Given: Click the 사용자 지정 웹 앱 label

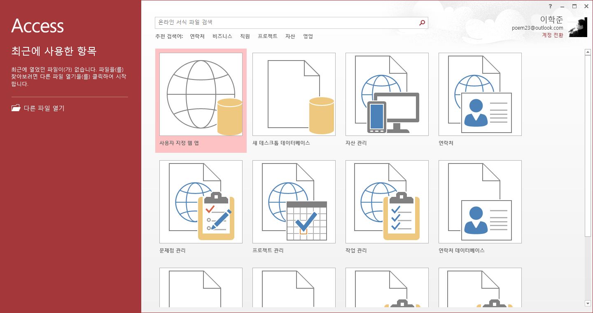Looking at the screenshot, I should pos(179,143).
